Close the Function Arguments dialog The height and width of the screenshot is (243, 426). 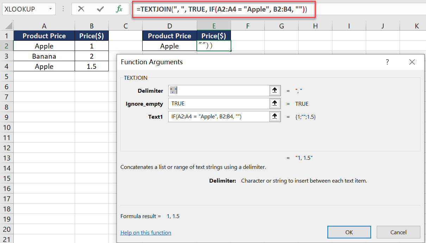(412, 62)
